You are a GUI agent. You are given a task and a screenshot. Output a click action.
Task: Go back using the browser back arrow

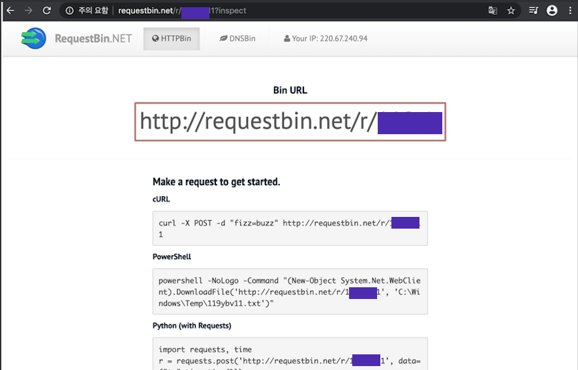10,10
